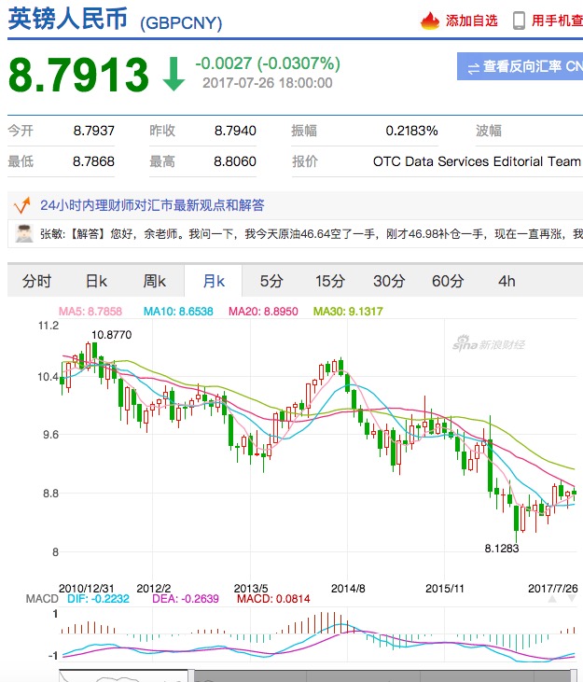Click the orange checkmark icon beside advisor news
Screen dimensions: 583x682
pyautogui.click(x=20, y=205)
